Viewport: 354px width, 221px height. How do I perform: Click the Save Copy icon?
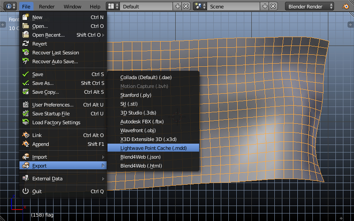(26, 91)
